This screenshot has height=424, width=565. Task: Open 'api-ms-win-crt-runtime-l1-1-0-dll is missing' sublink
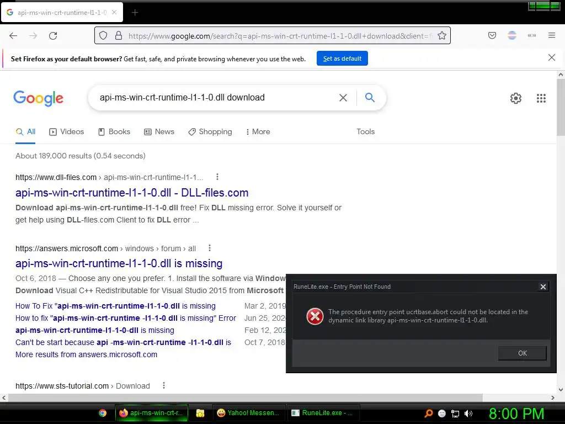pos(95,331)
